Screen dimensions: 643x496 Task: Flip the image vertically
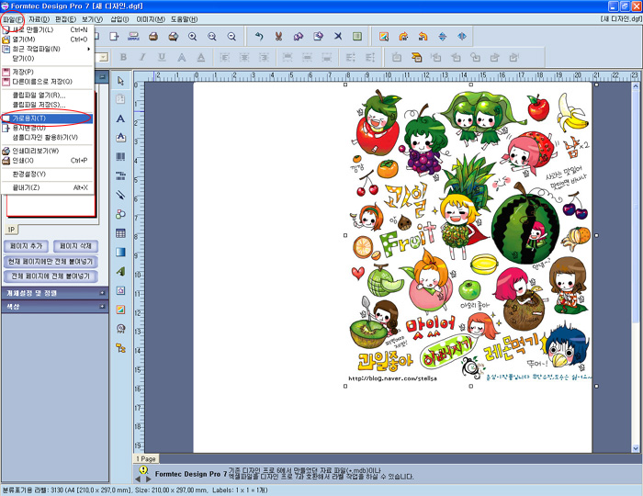tap(443, 37)
